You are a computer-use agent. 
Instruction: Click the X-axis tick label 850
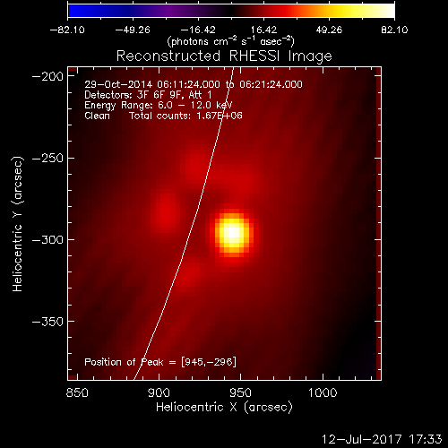[77, 392]
